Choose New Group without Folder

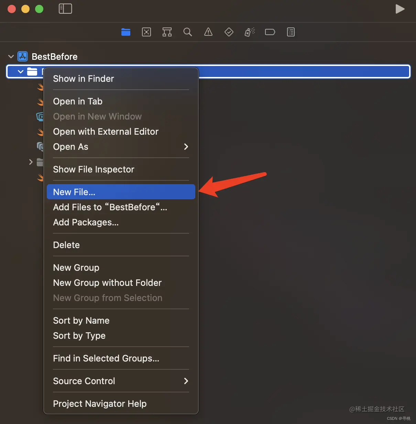click(x=121, y=283)
